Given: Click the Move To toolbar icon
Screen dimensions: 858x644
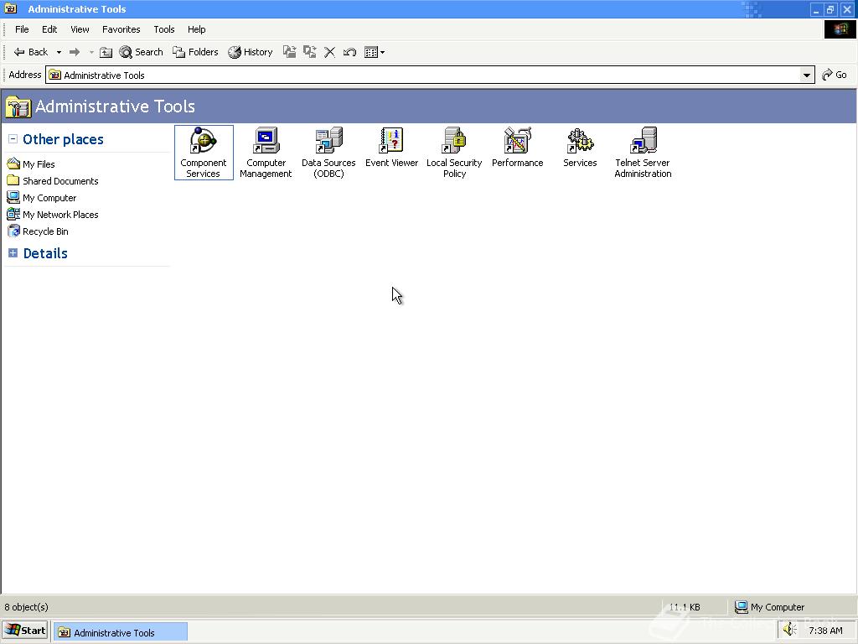Looking at the screenshot, I should pyautogui.click(x=289, y=52).
